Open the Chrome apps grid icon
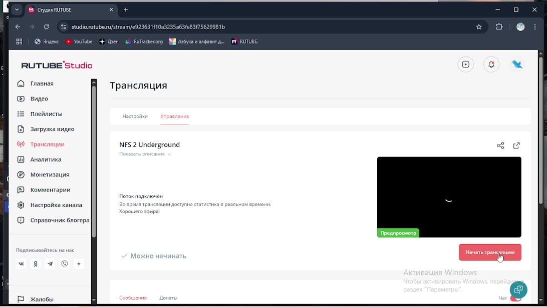 coord(19,41)
